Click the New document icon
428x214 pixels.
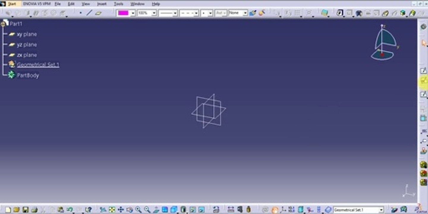[8, 210]
